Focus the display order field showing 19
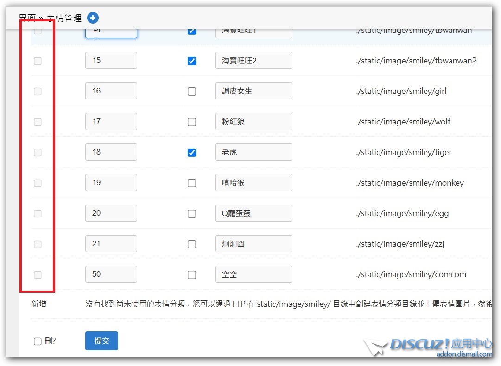501x366 pixels. tap(111, 182)
